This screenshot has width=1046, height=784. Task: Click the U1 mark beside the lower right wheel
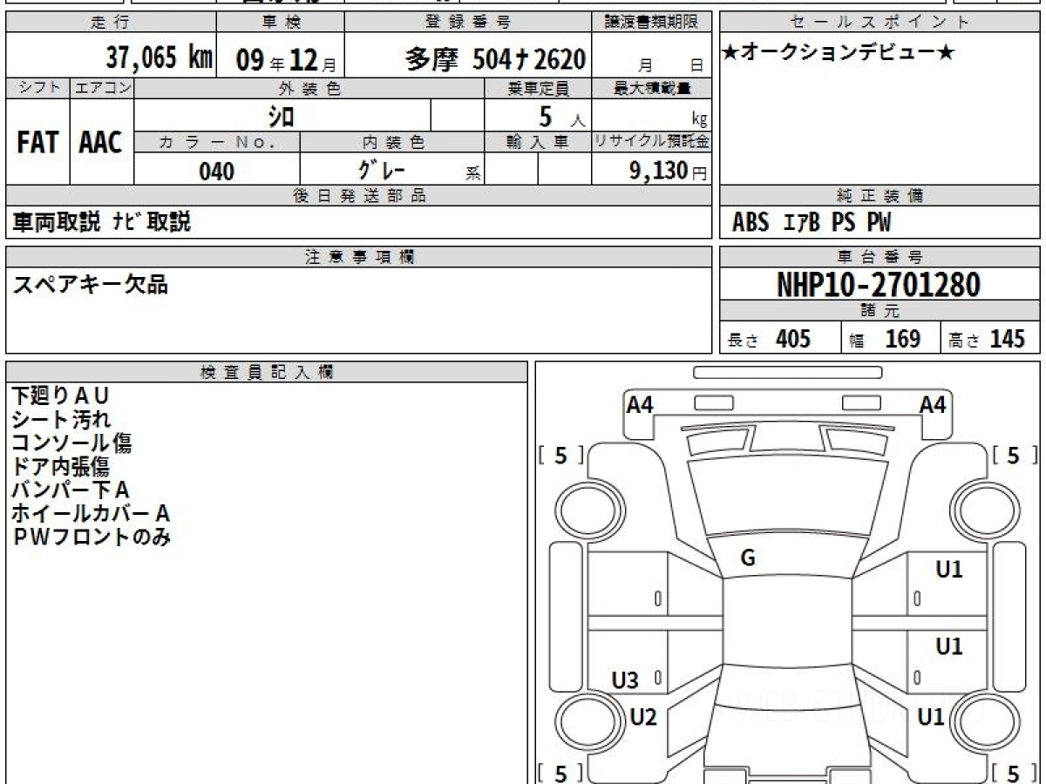[931, 717]
